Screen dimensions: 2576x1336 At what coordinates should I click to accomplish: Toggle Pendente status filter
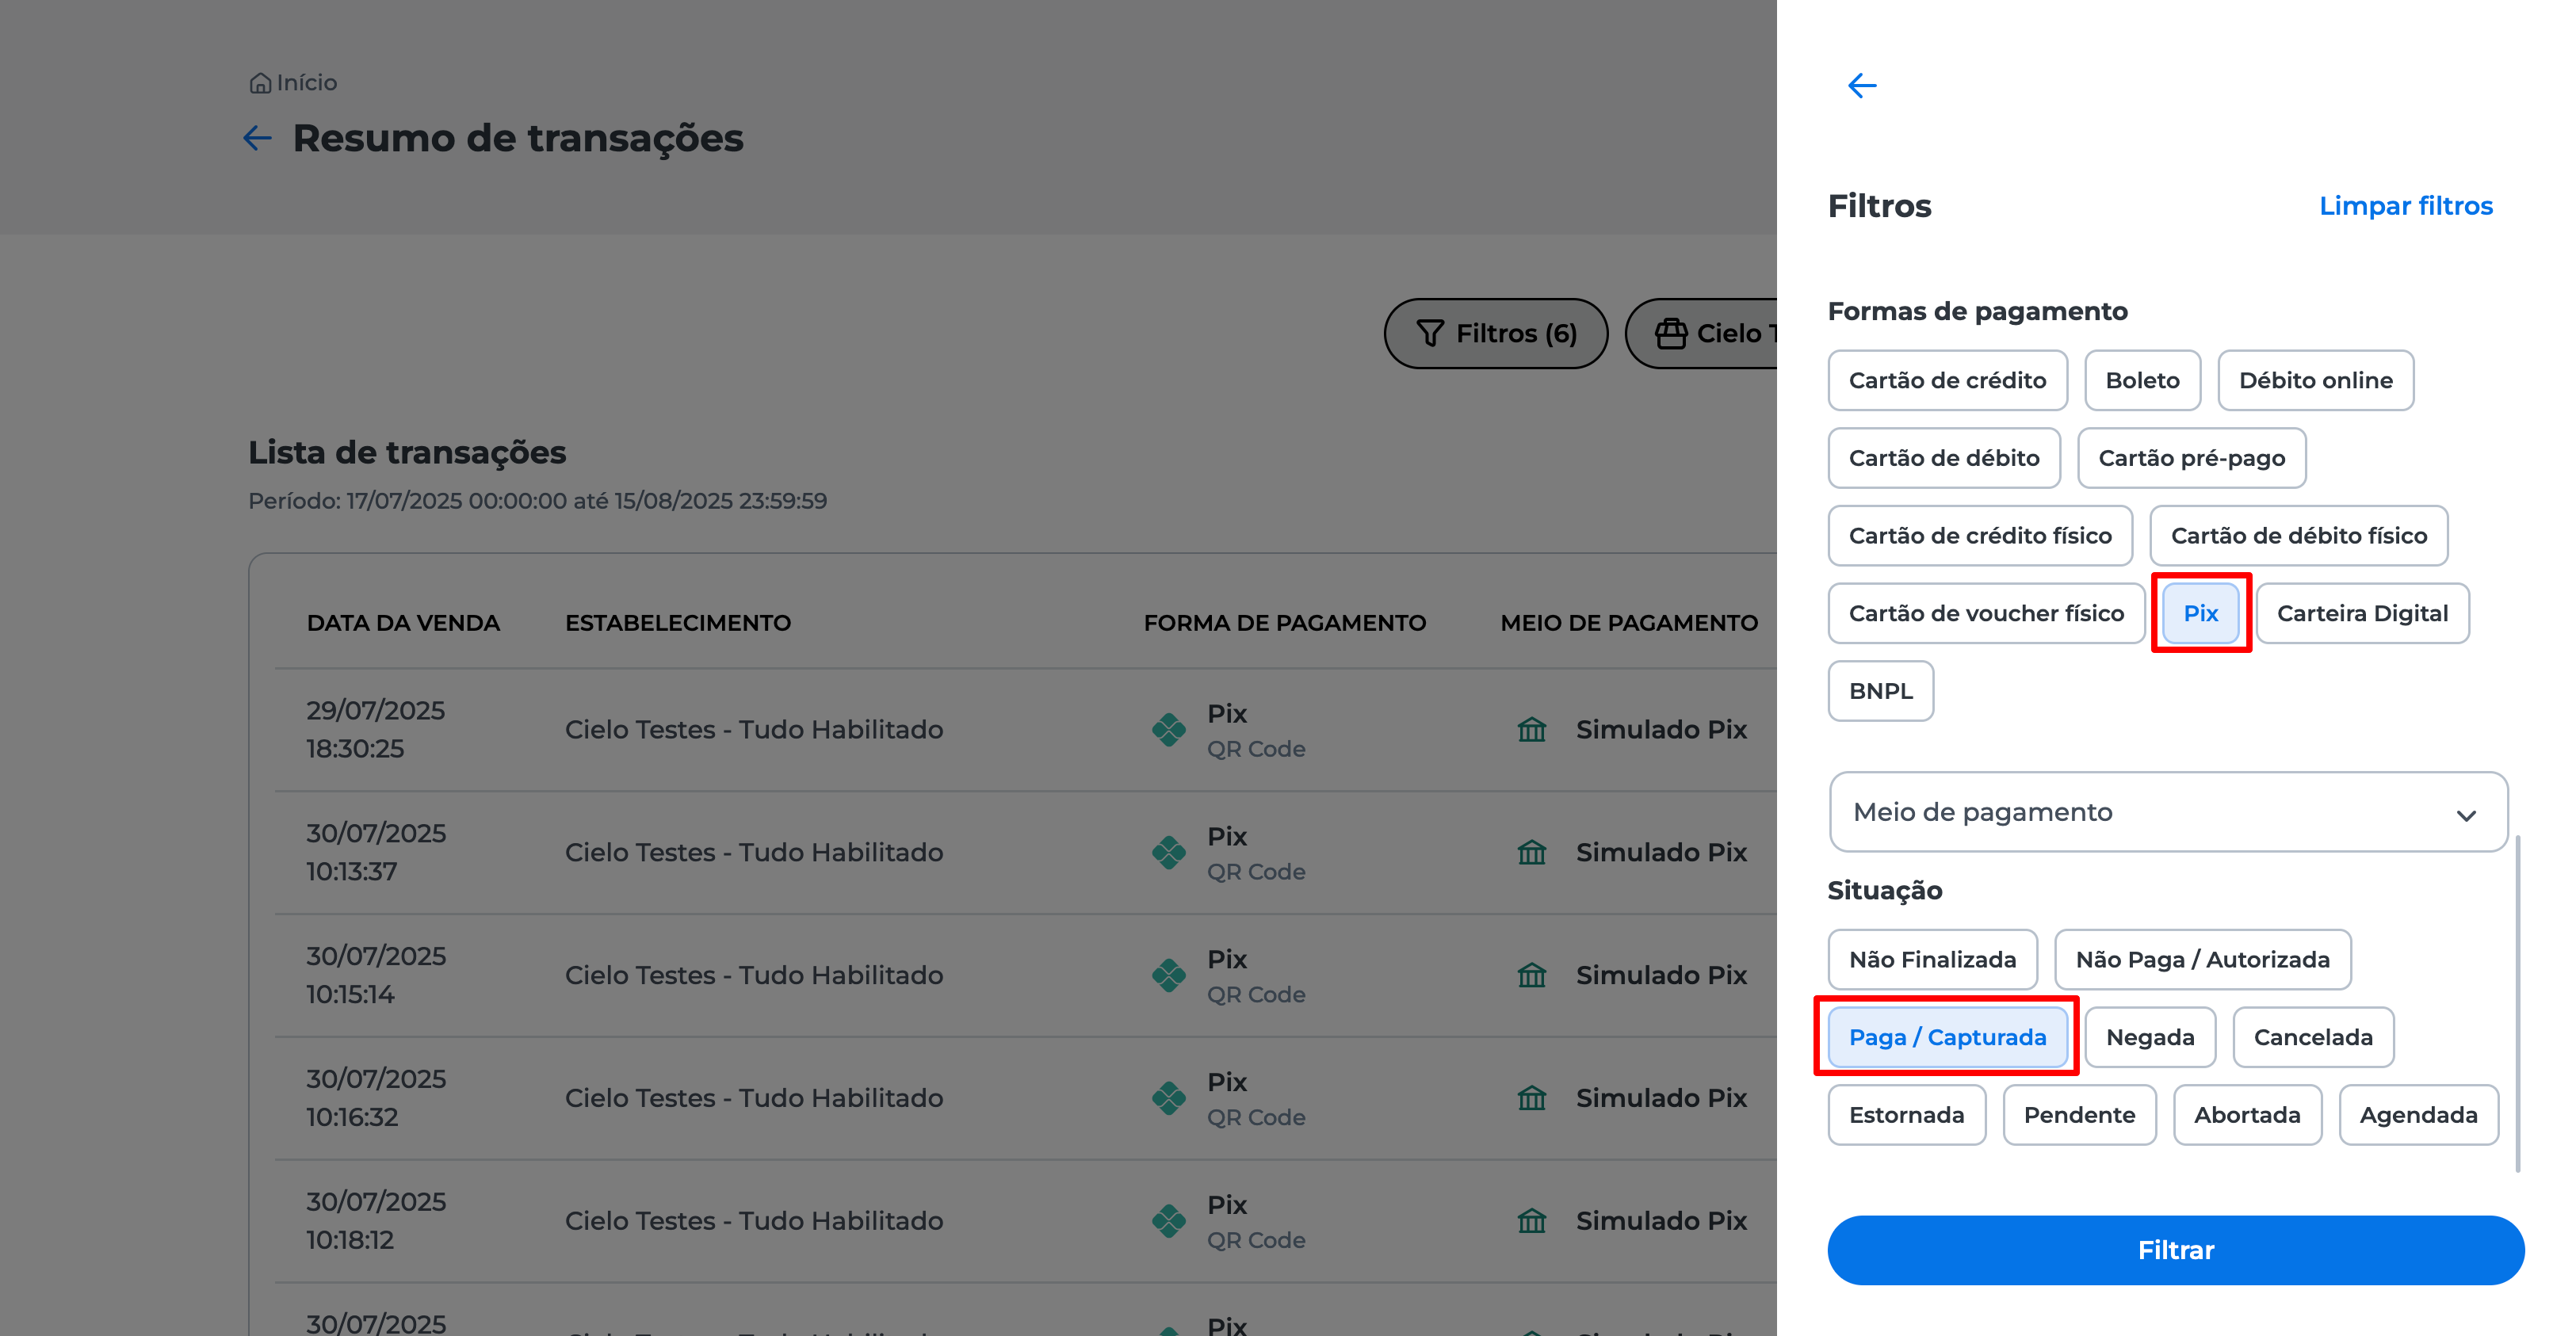click(x=2079, y=1115)
